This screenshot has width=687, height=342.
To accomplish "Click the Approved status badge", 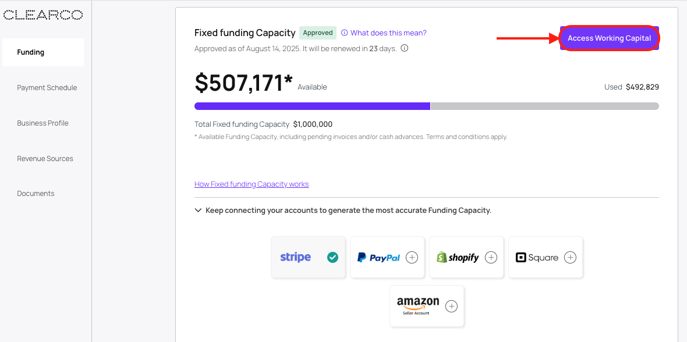I will (x=318, y=33).
